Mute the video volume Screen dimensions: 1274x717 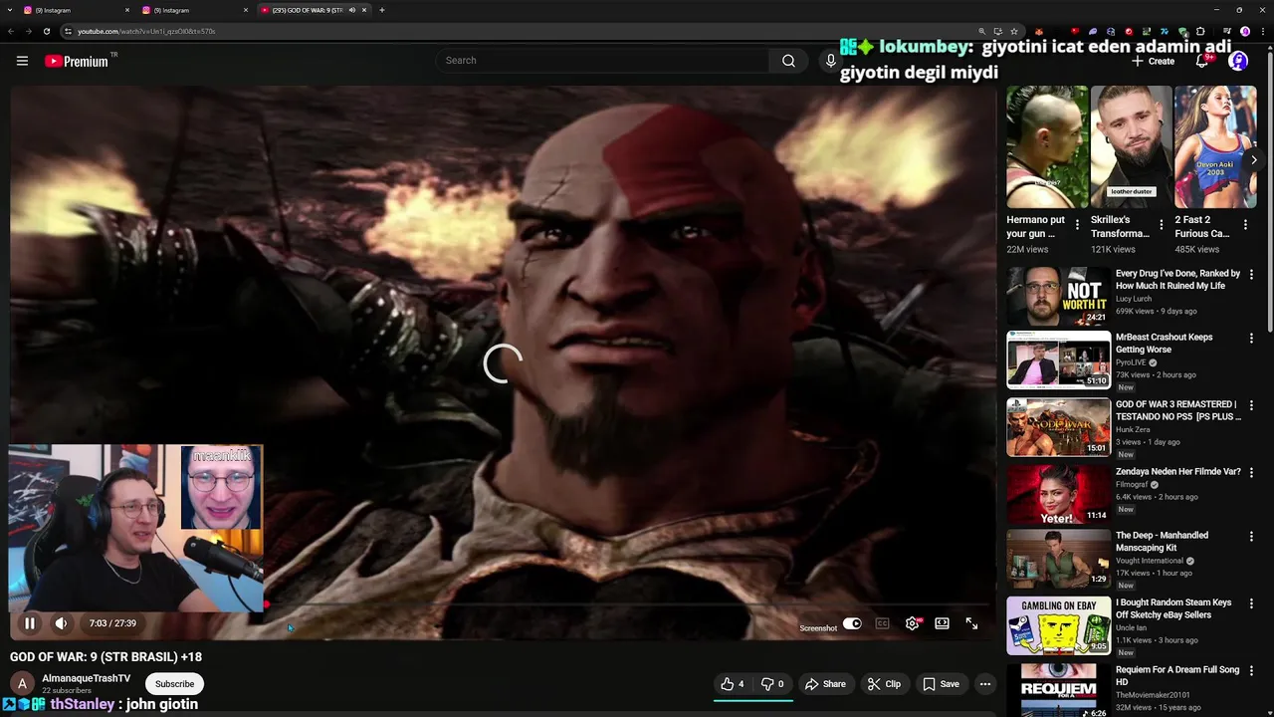pyautogui.click(x=61, y=623)
